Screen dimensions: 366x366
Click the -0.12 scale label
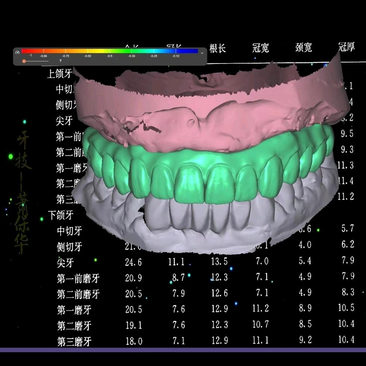click(x=176, y=56)
